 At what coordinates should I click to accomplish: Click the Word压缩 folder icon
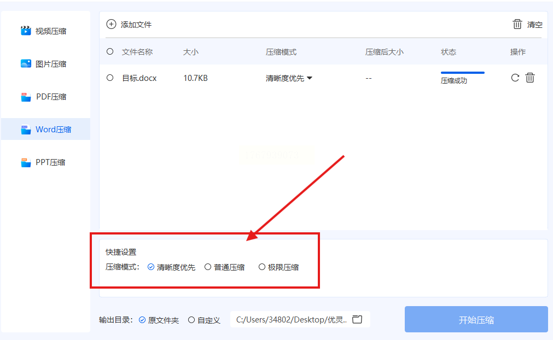pos(26,130)
